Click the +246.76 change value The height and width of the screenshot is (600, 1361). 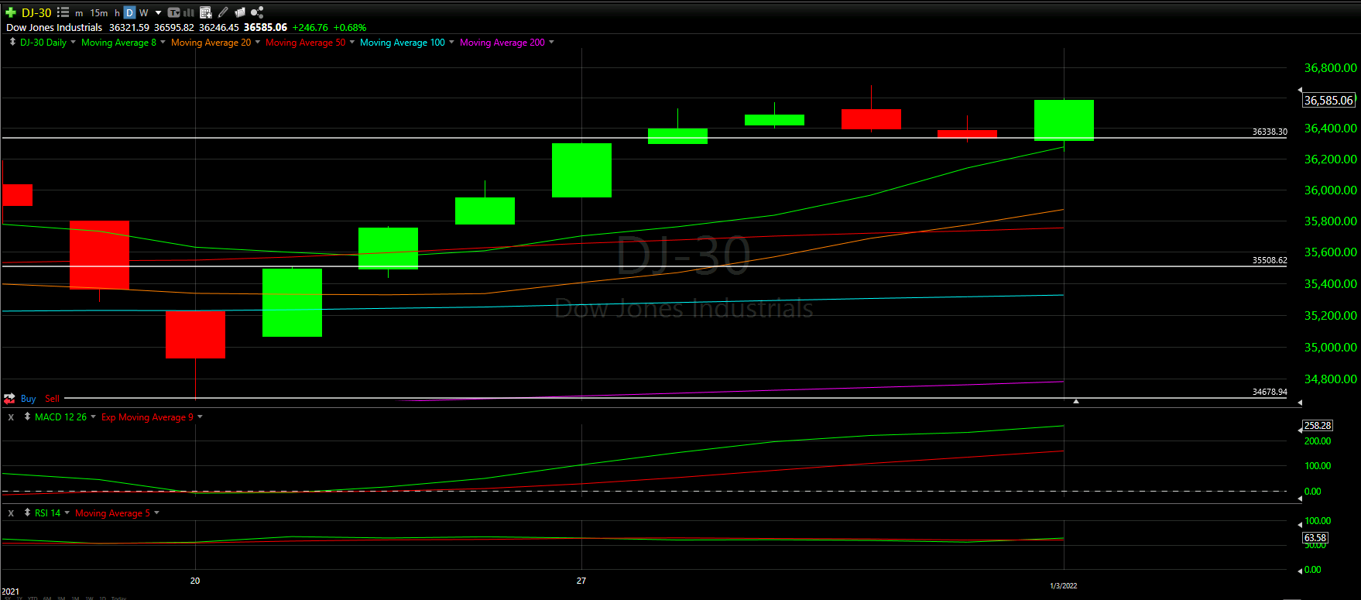pyautogui.click(x=310, y=27)
